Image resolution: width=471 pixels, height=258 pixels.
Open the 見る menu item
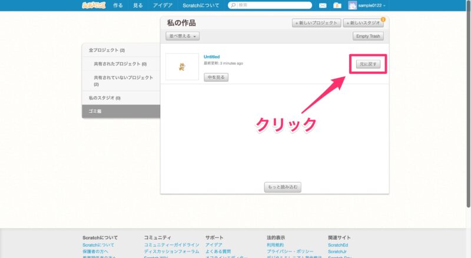(x=138, y=5)
